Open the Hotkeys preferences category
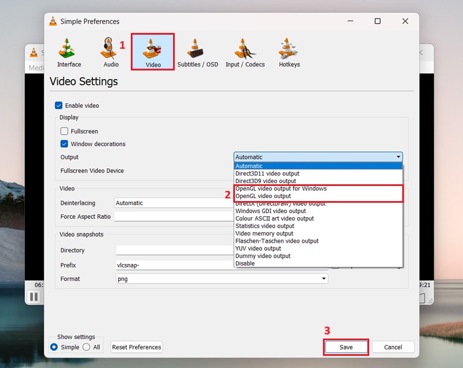This screenshot has height=368, width=463. pyautogui.click(x=289, y=53)
